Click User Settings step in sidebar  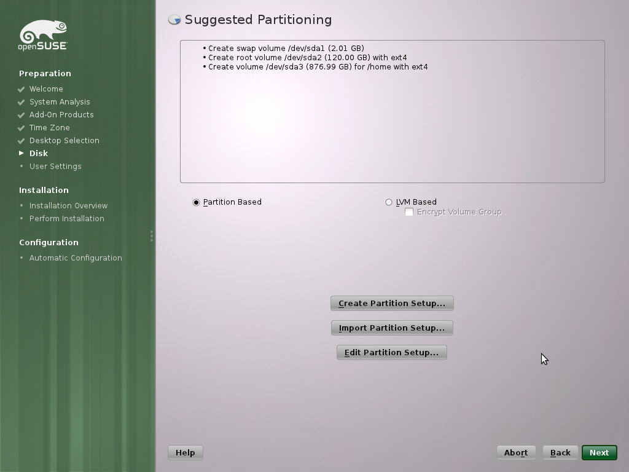[x=55, y=166]
